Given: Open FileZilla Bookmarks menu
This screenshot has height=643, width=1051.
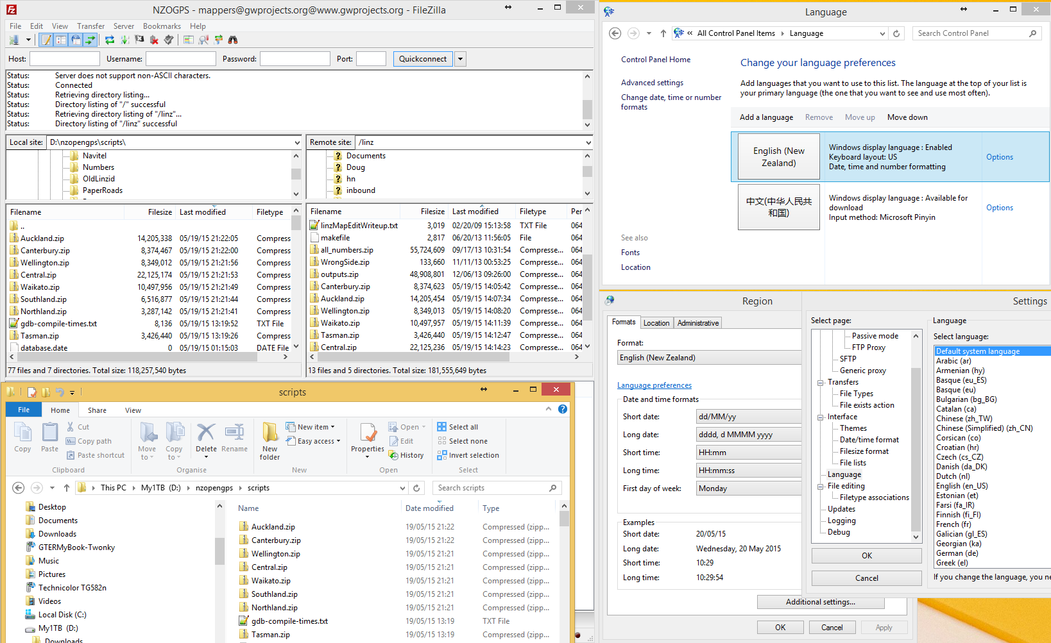Looking at the screenshot, I should click(x=162, y=26).
